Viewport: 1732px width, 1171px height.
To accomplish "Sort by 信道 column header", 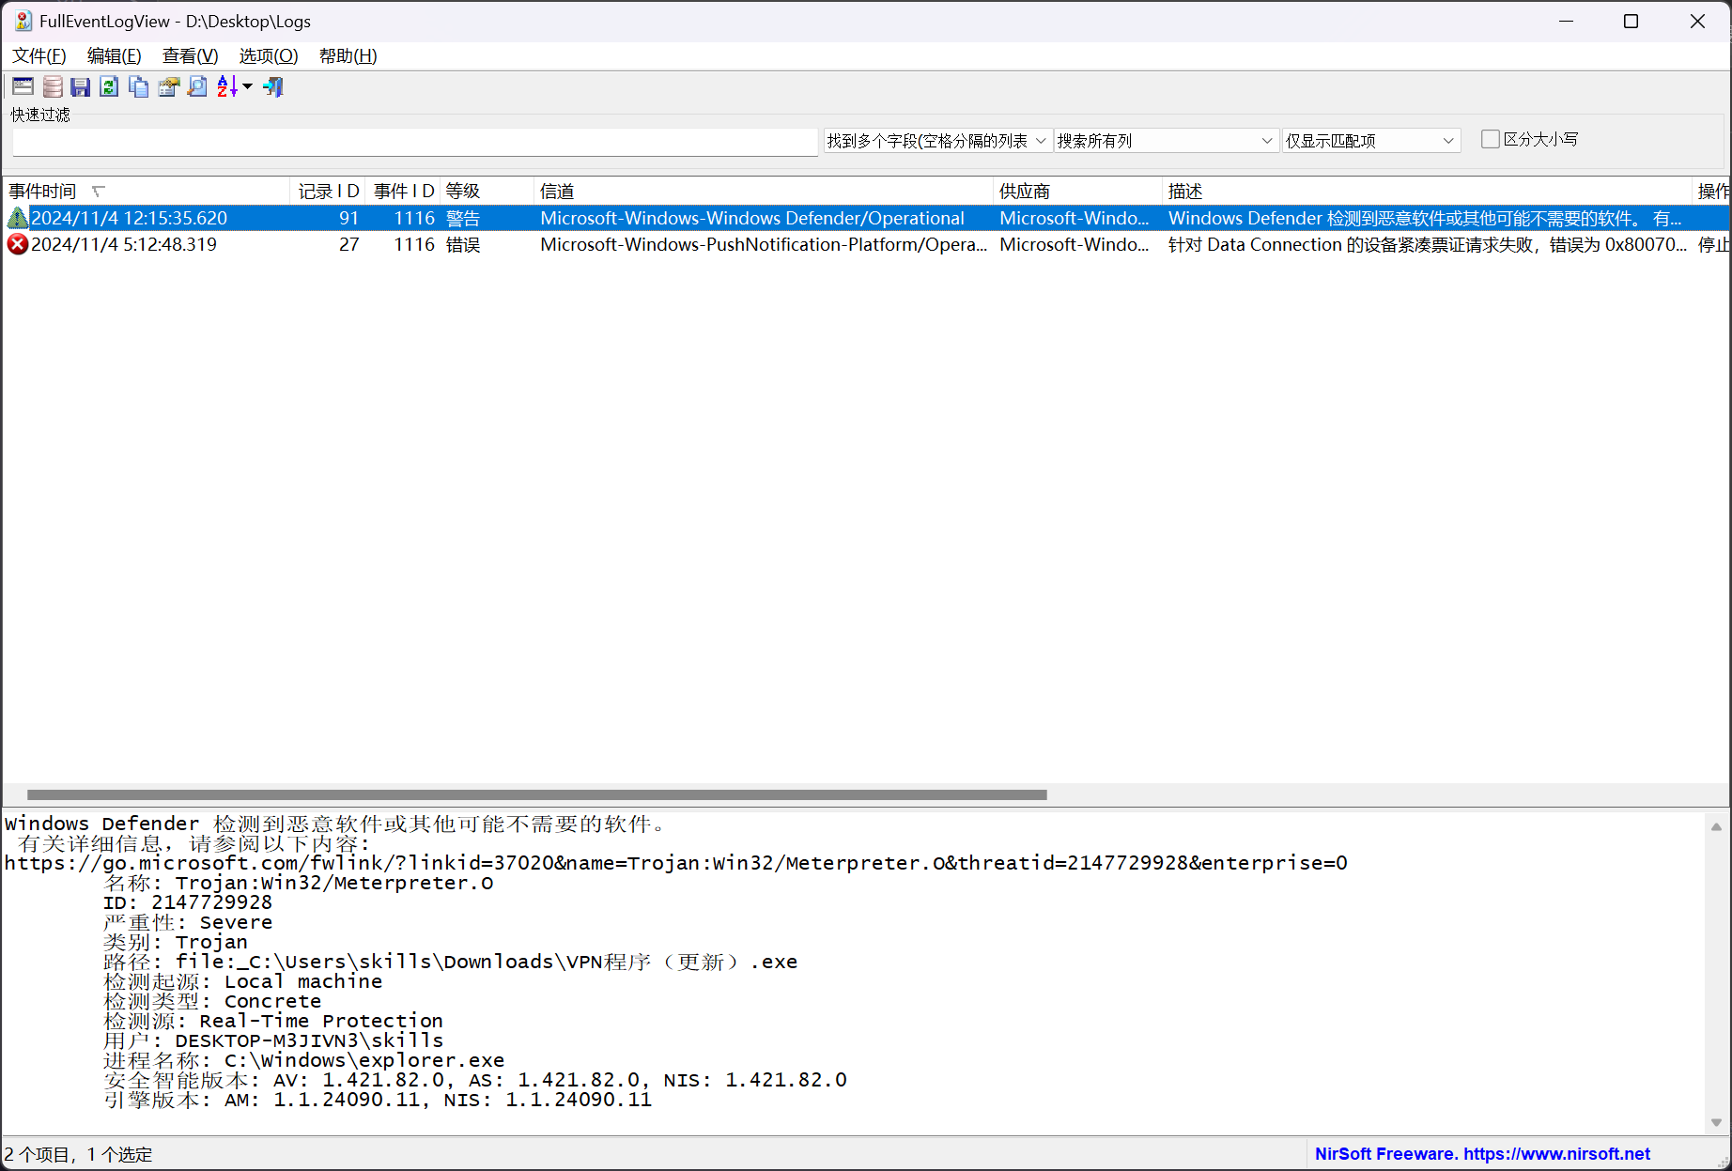I will (764, 192).
